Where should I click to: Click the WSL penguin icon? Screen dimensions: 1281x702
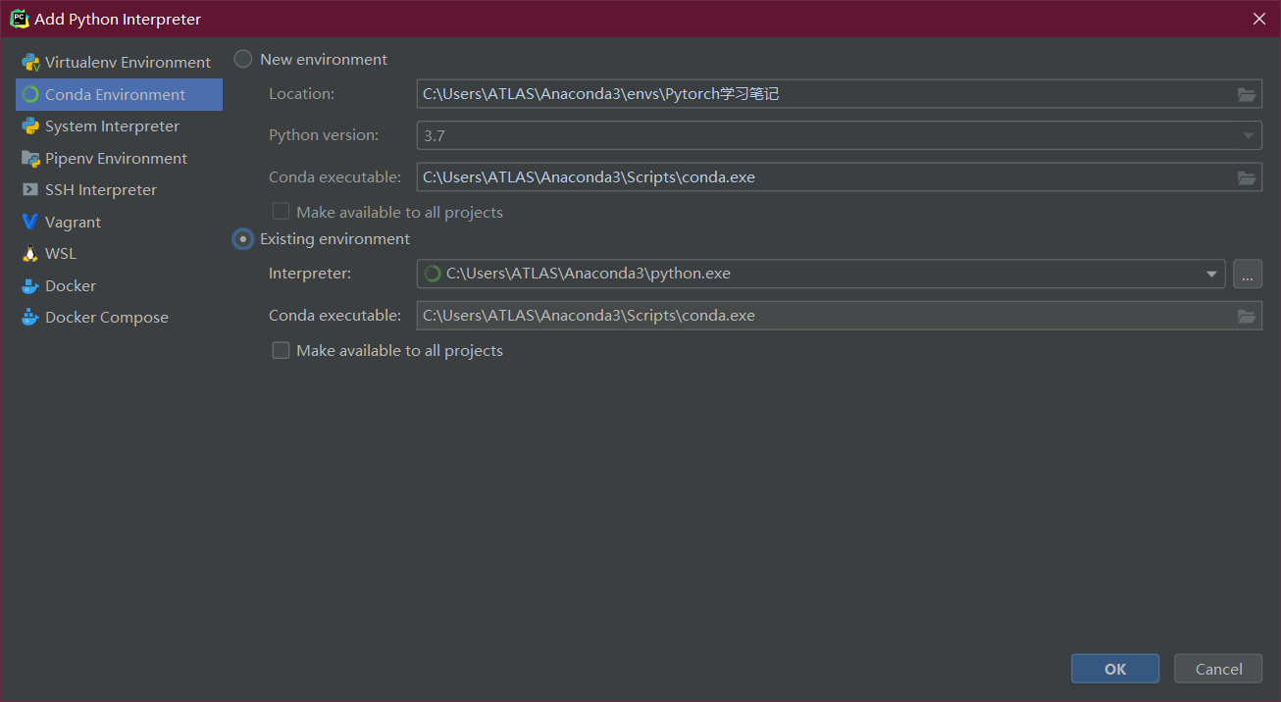[30, 254]
